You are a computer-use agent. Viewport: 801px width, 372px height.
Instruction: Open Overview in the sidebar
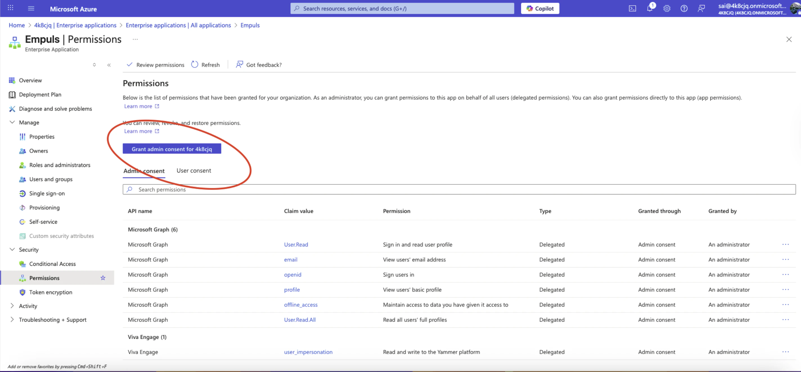pos(30,80)
